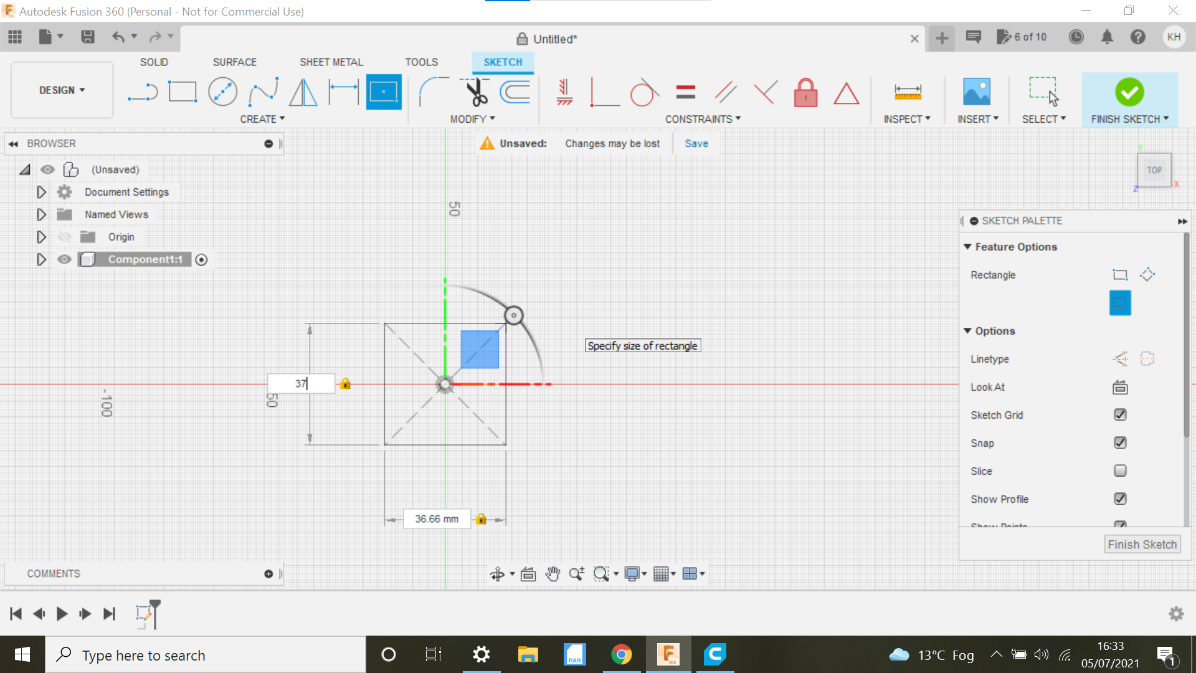This screenshot has width=1196, height=673.
Task: Select the Line sketch tool
Action: click(x=142, y=91)
